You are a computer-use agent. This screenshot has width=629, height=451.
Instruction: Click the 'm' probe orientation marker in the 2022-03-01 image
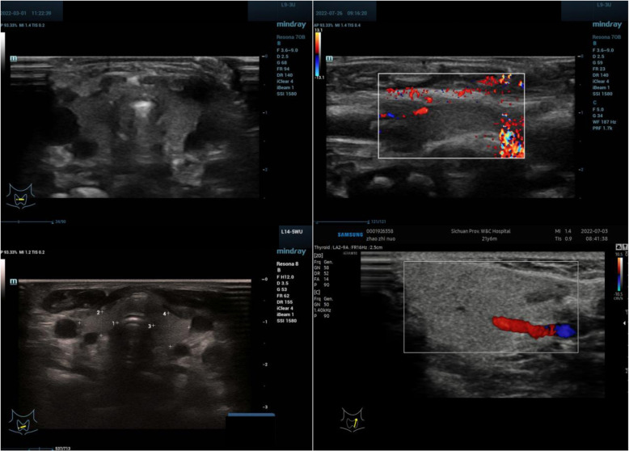point(14,58)
